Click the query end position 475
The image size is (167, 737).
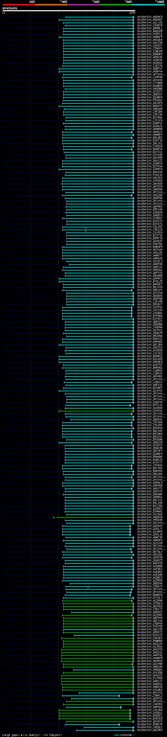[x=132, y=13]
